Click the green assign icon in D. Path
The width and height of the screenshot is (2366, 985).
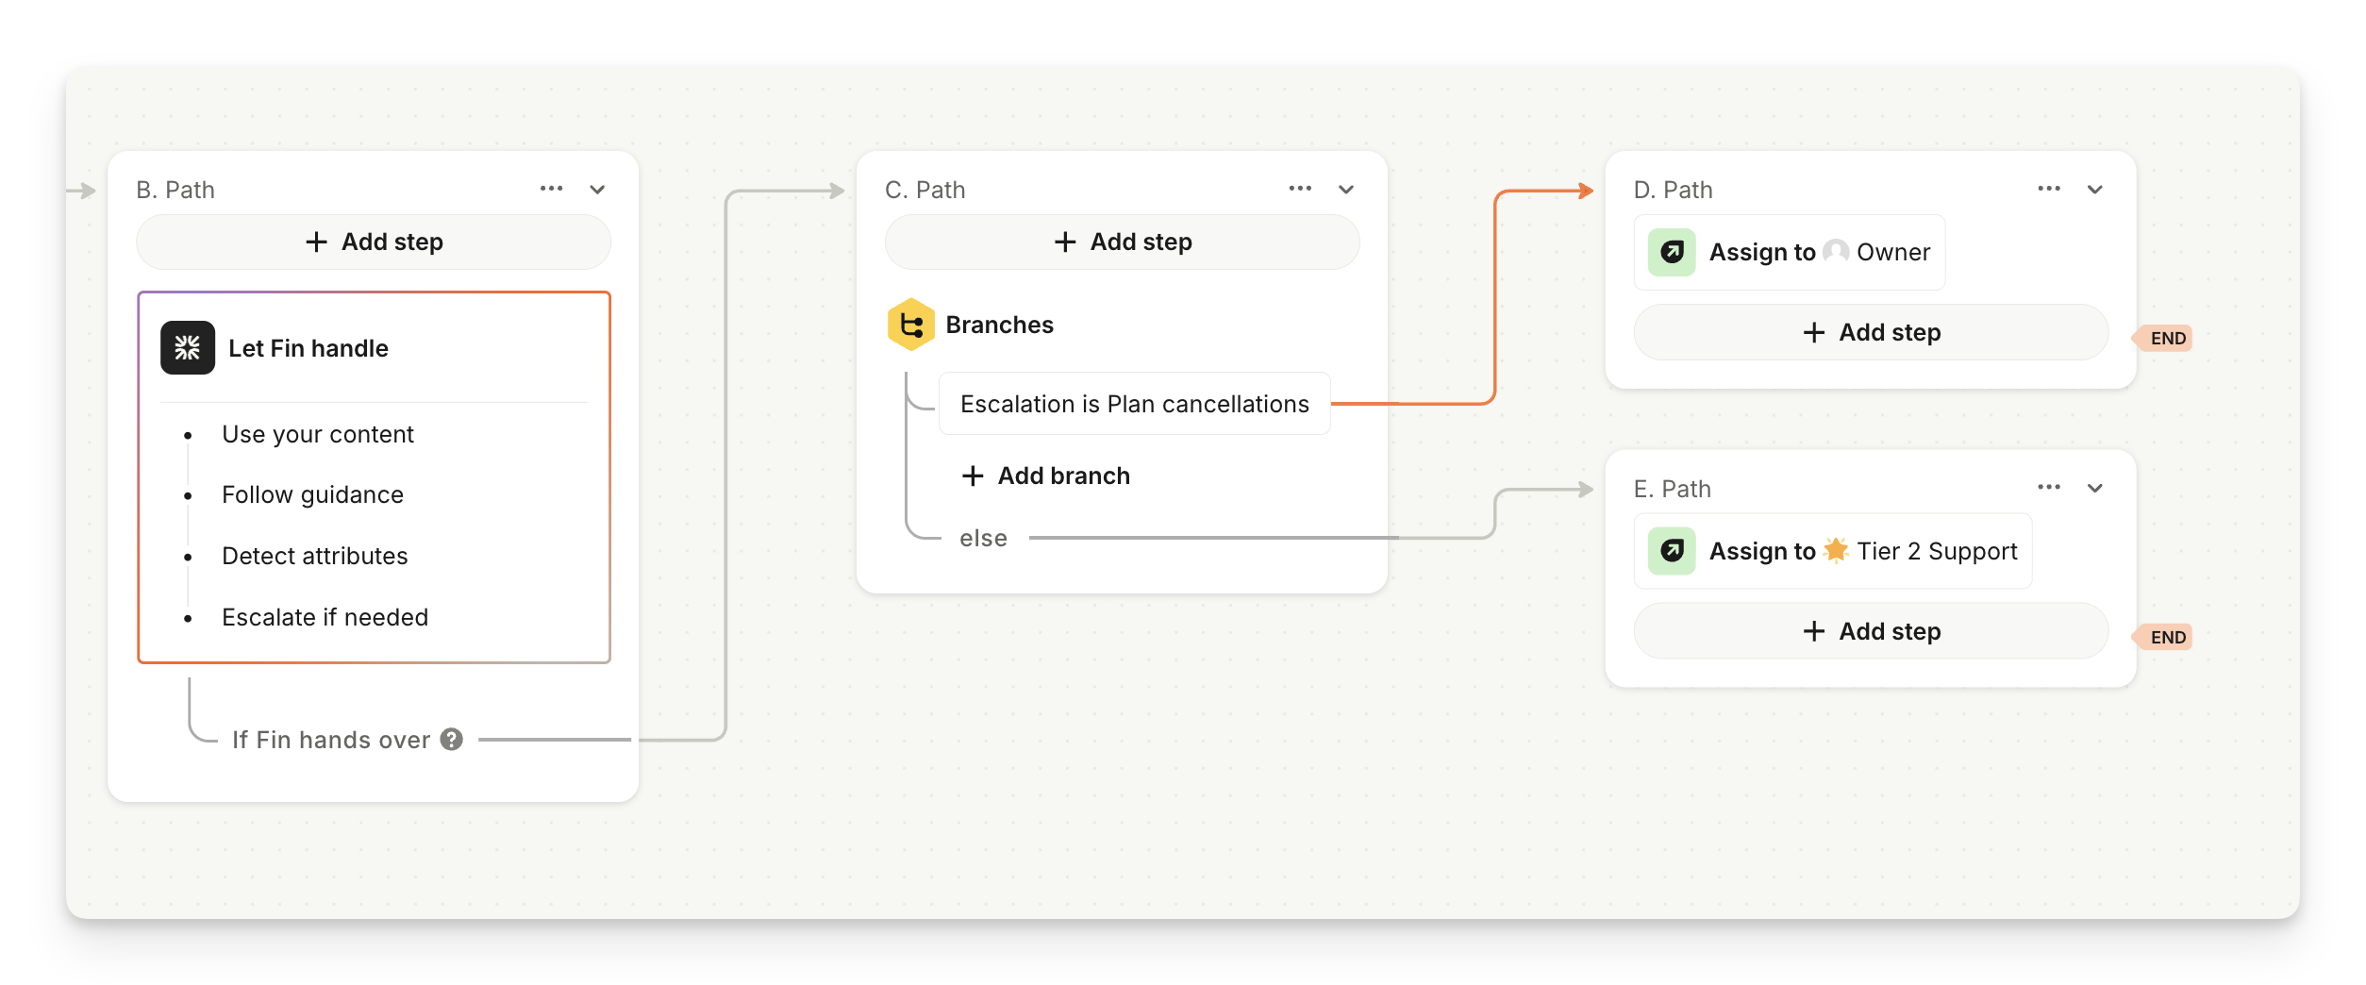tap(1672, 252)
